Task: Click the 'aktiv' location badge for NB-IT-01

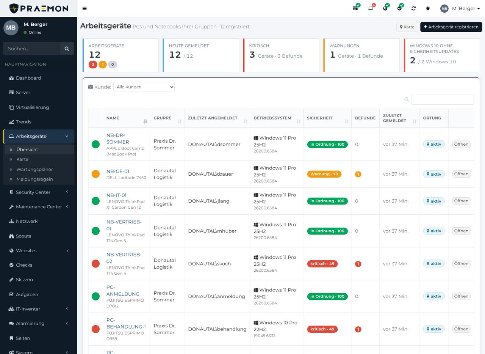Action: point(434,201)
